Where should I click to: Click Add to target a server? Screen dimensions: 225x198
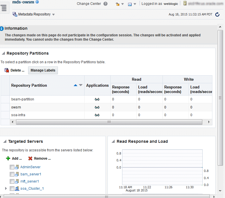[14, 159]
